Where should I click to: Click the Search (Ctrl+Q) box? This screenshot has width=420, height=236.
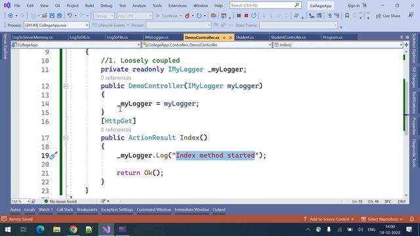[265, 5]
